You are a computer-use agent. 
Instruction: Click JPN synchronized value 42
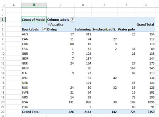115,78
